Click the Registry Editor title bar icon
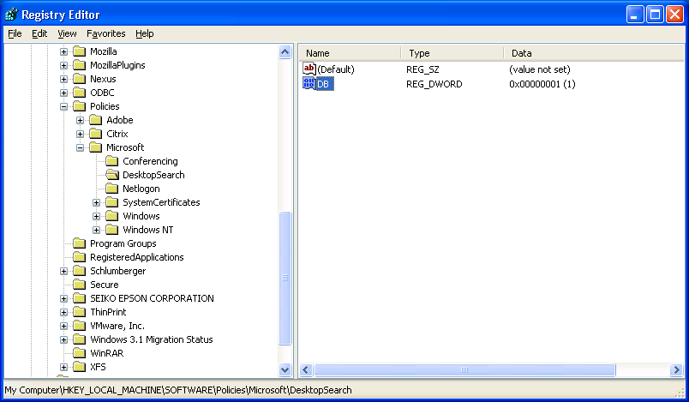The width and height of the screenshot is (689, 402). tap(12, 15)
